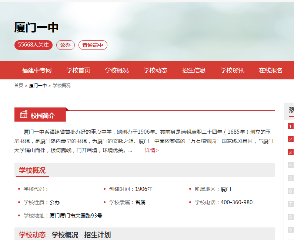This screenshot has width=294, height=240.
Task: Open the 招生信息 navigation item
Action: pyautogui.click(x=194, y=70)
